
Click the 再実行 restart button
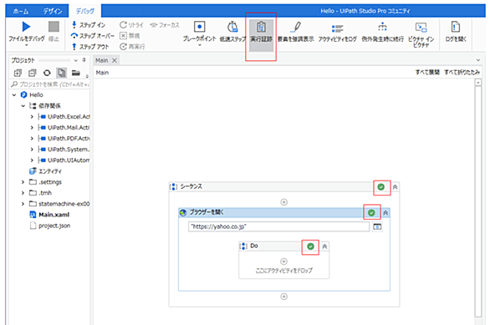pyautogui.click(x=132, y=47)
